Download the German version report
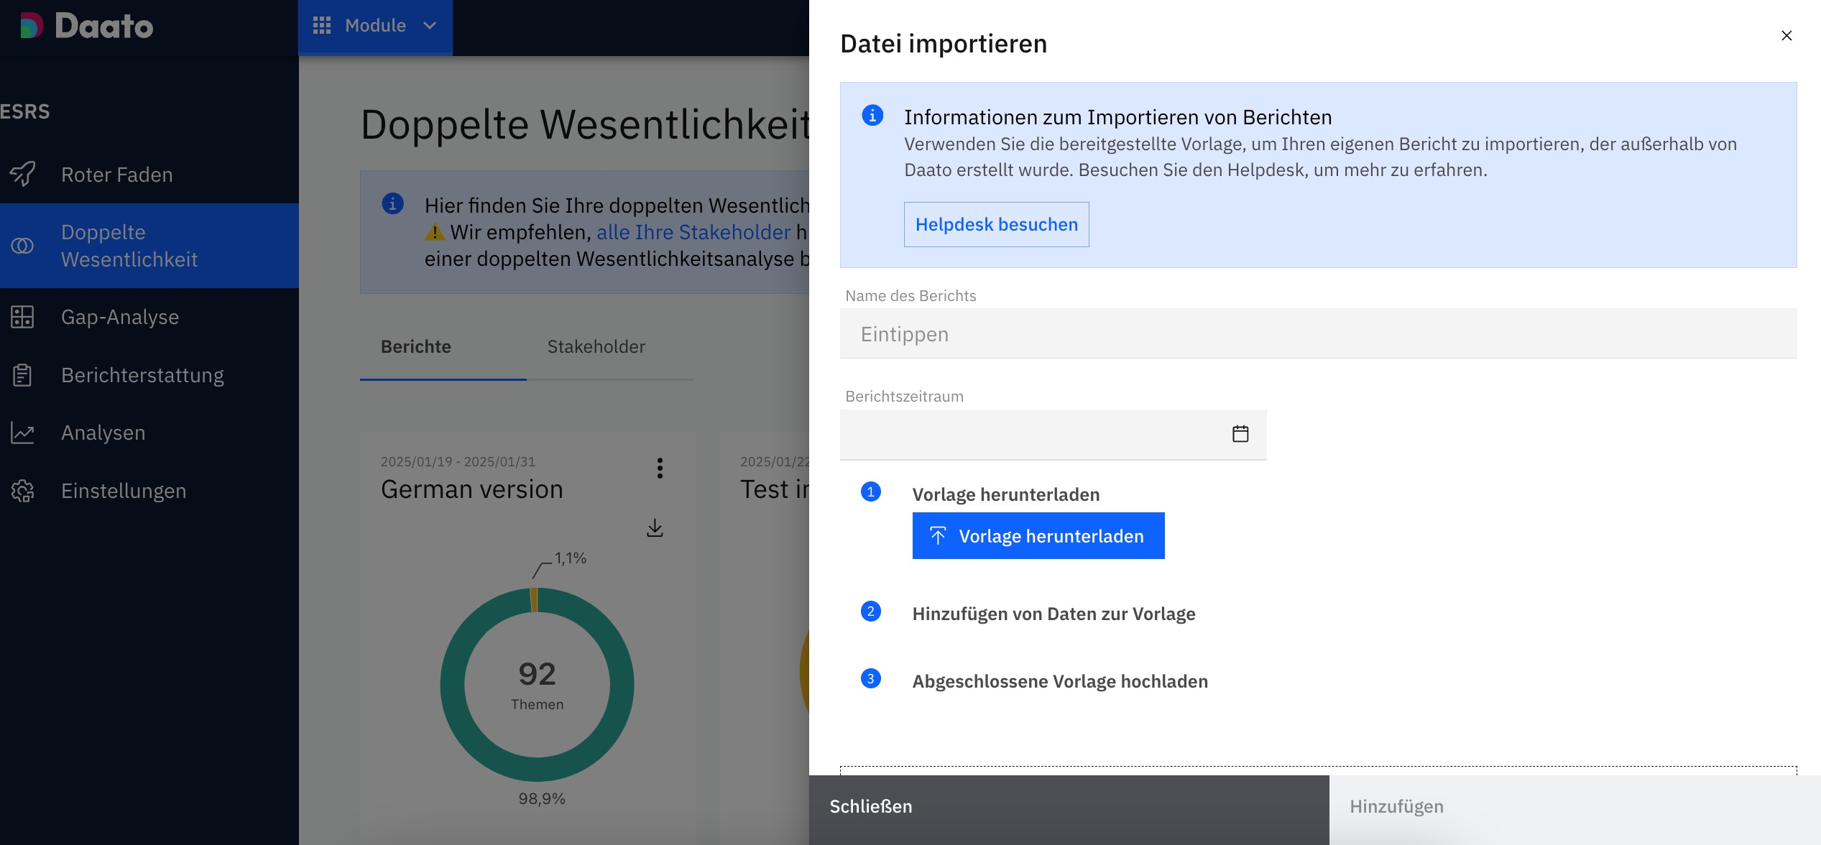The image size is (1821, 845). pyautogui.click(x=655, y=528)
